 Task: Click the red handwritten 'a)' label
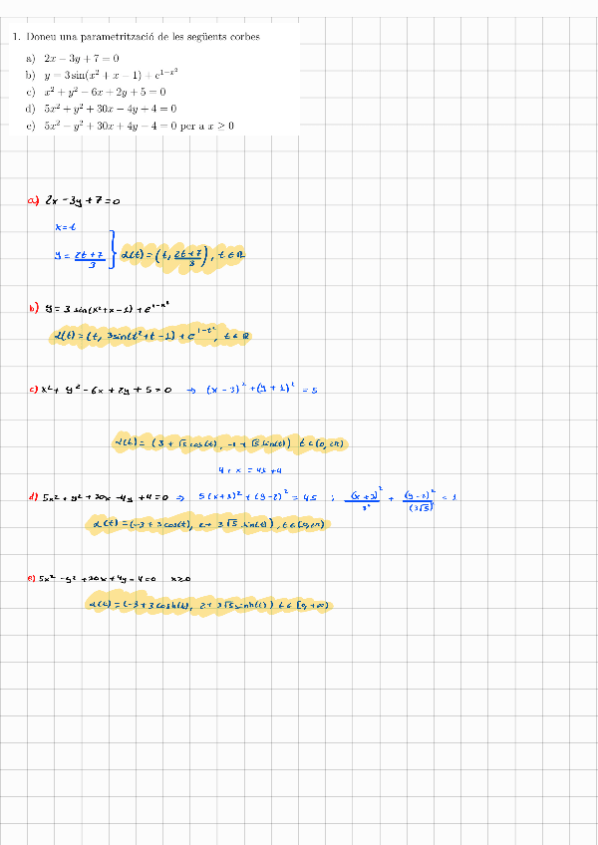(x=34, y=200)
